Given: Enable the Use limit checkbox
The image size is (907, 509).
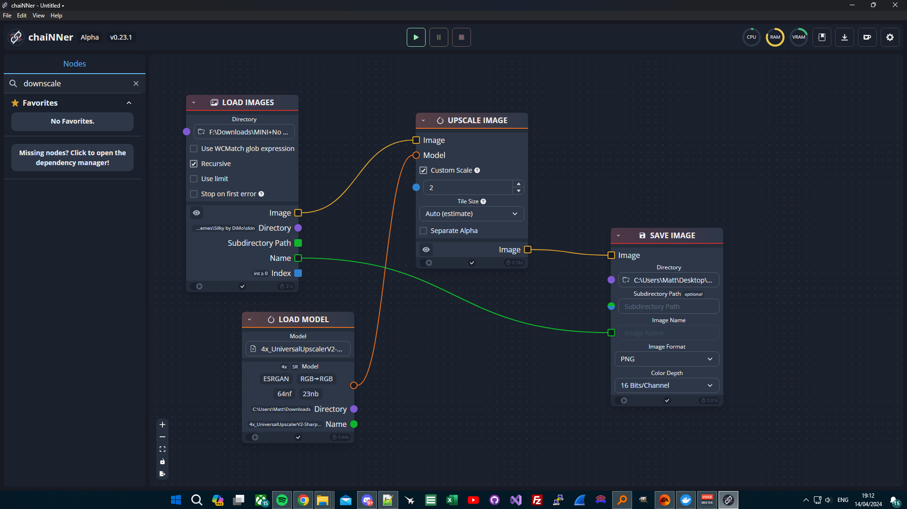Looking at the screenshot, I should [194, 179].
